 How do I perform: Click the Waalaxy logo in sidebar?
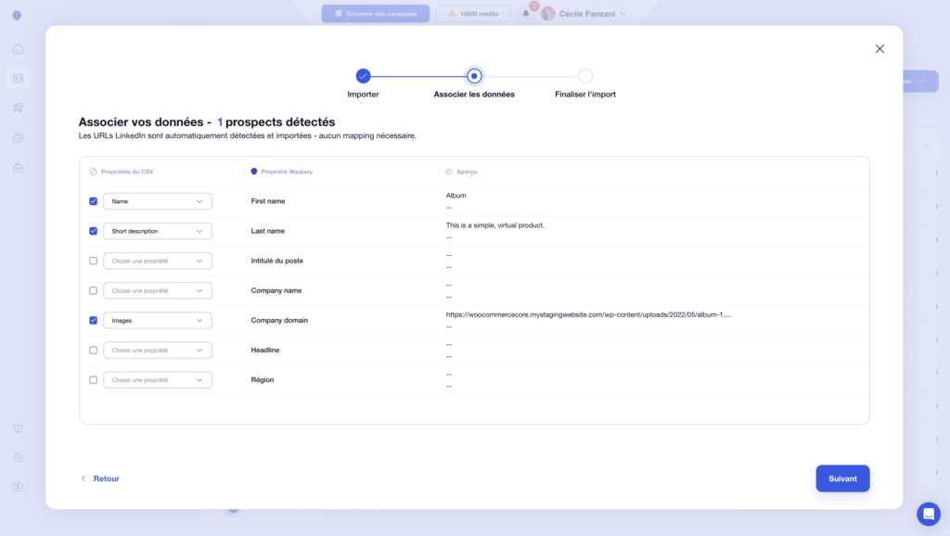click(x=17, y=15)
